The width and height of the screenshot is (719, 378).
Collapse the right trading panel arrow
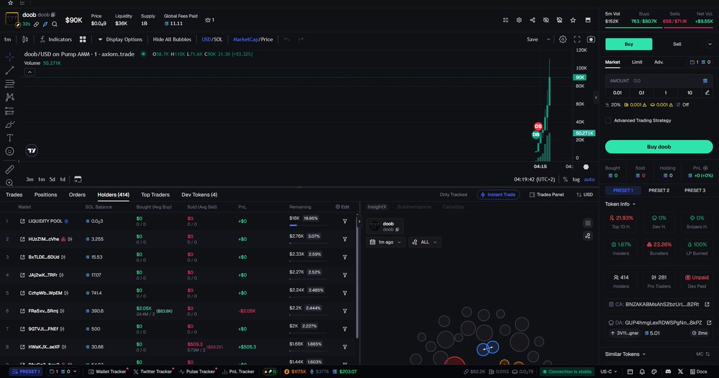[596, 97]
